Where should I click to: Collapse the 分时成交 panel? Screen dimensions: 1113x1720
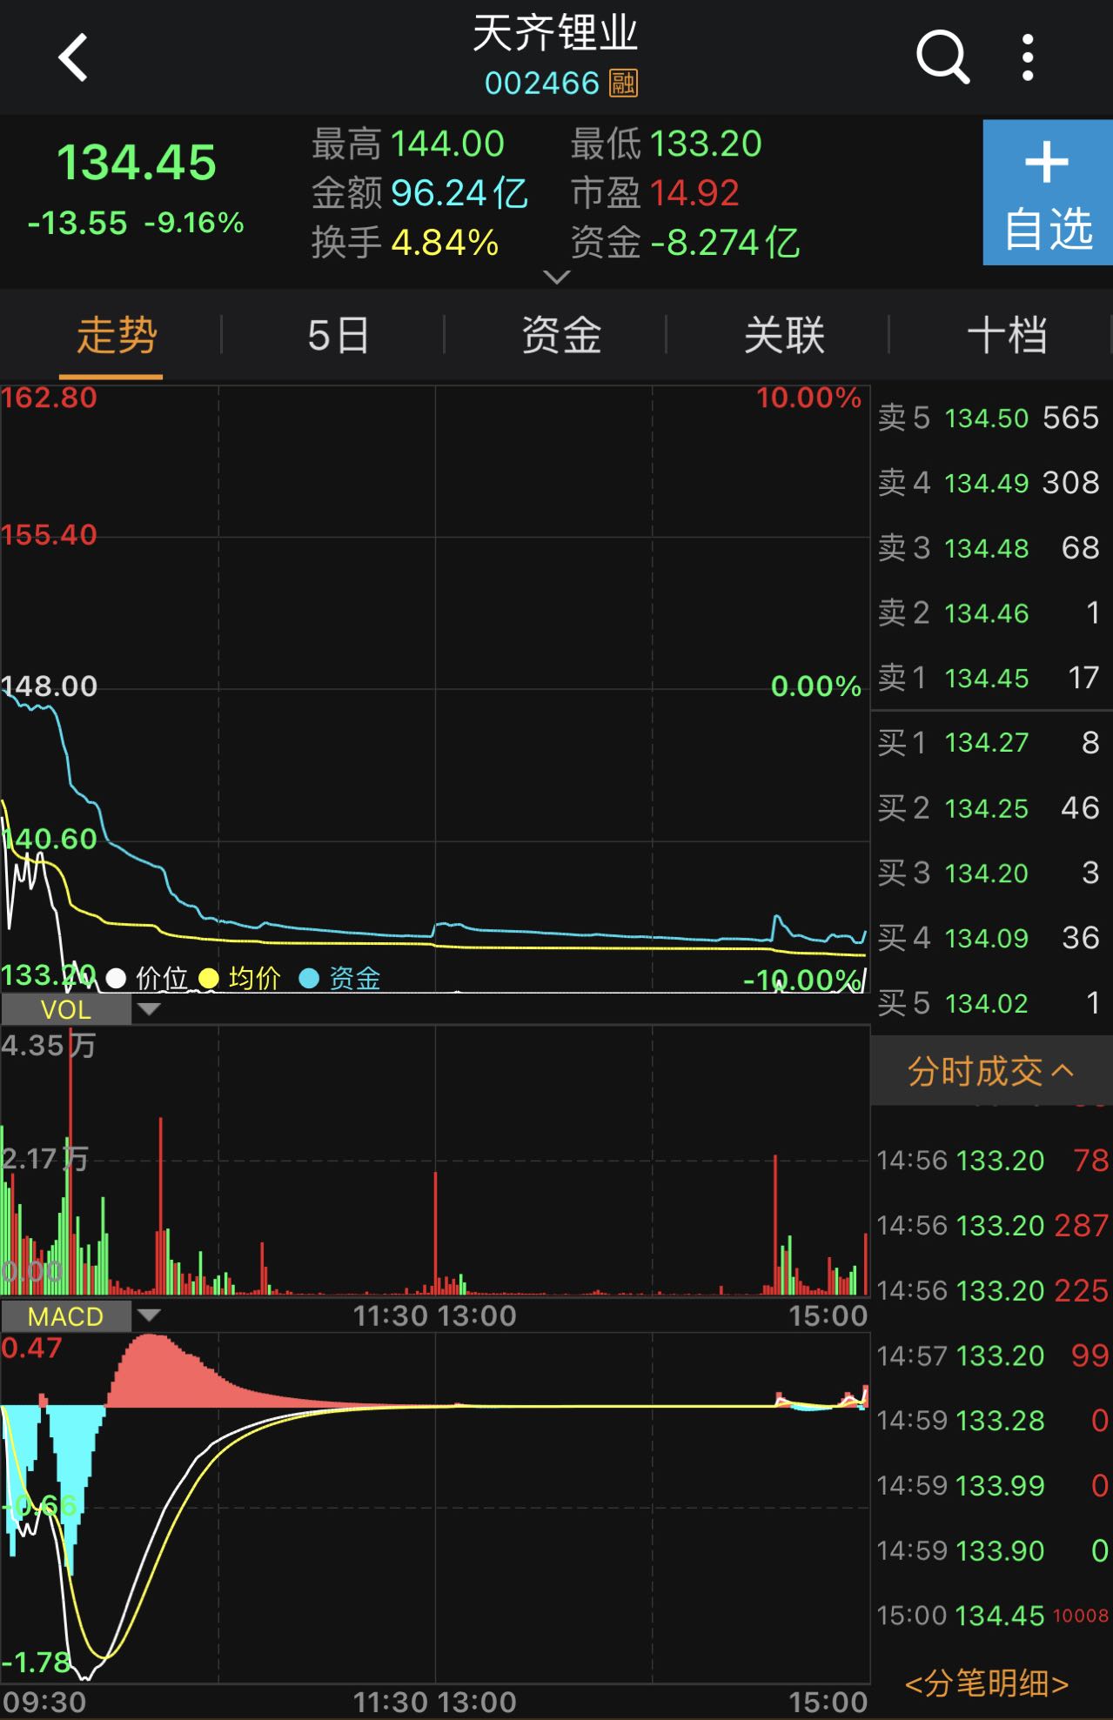point(990,1072)
